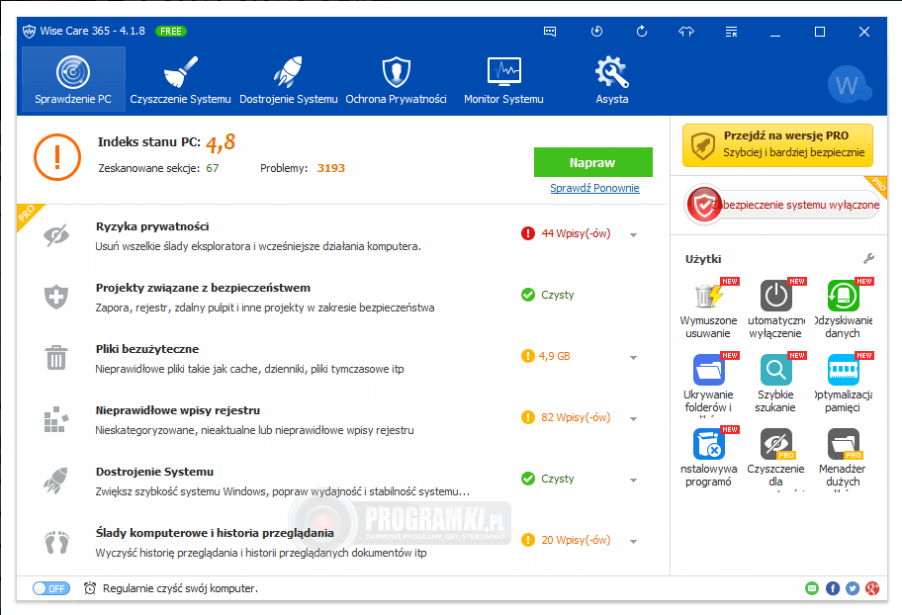902x615 pixels.
Task: Click the feedback message icon in title bar
Action: click(x=550, y=32)
